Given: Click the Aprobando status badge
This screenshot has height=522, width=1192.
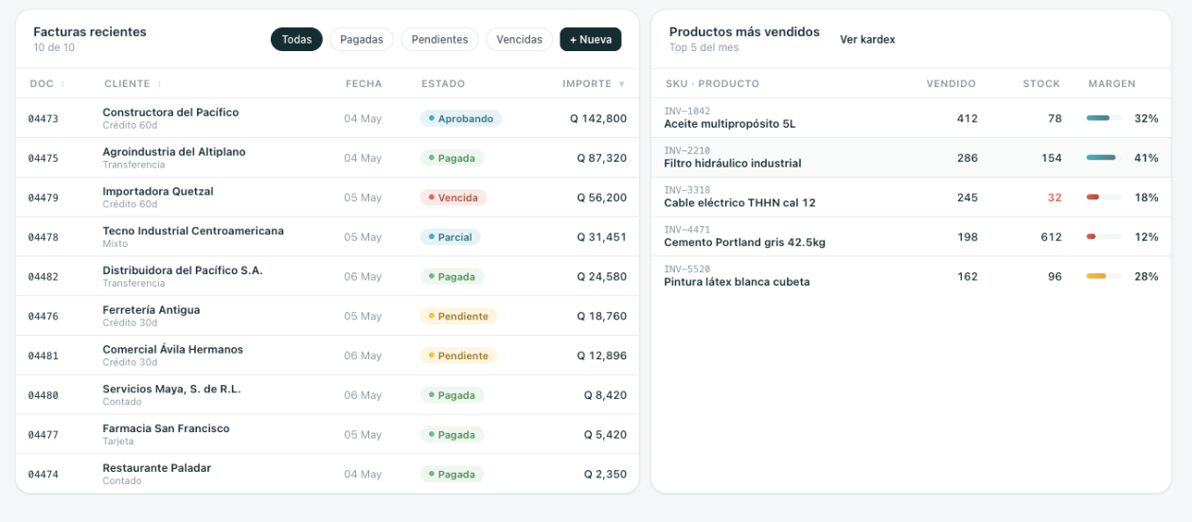Looking at the screenshot, I should point(461,118).
